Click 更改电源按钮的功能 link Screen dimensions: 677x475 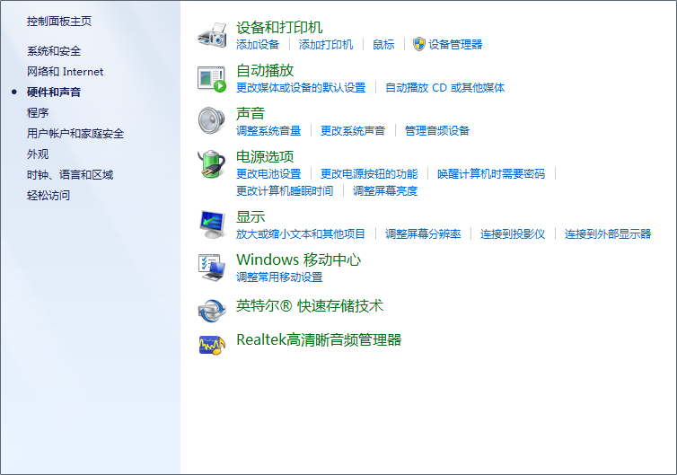(x=369, y=174)
